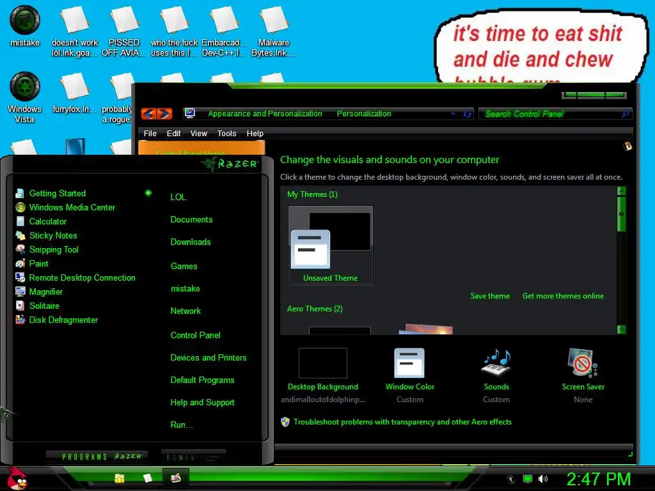Open Screen Saver settings
The width and height of the screenshot is (655, 491).
click(x=583, y=375)
